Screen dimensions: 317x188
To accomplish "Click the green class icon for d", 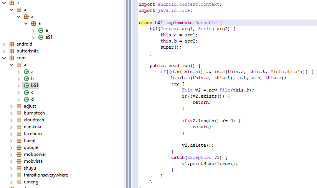I will pyautogui.click(x=26, y=100).
